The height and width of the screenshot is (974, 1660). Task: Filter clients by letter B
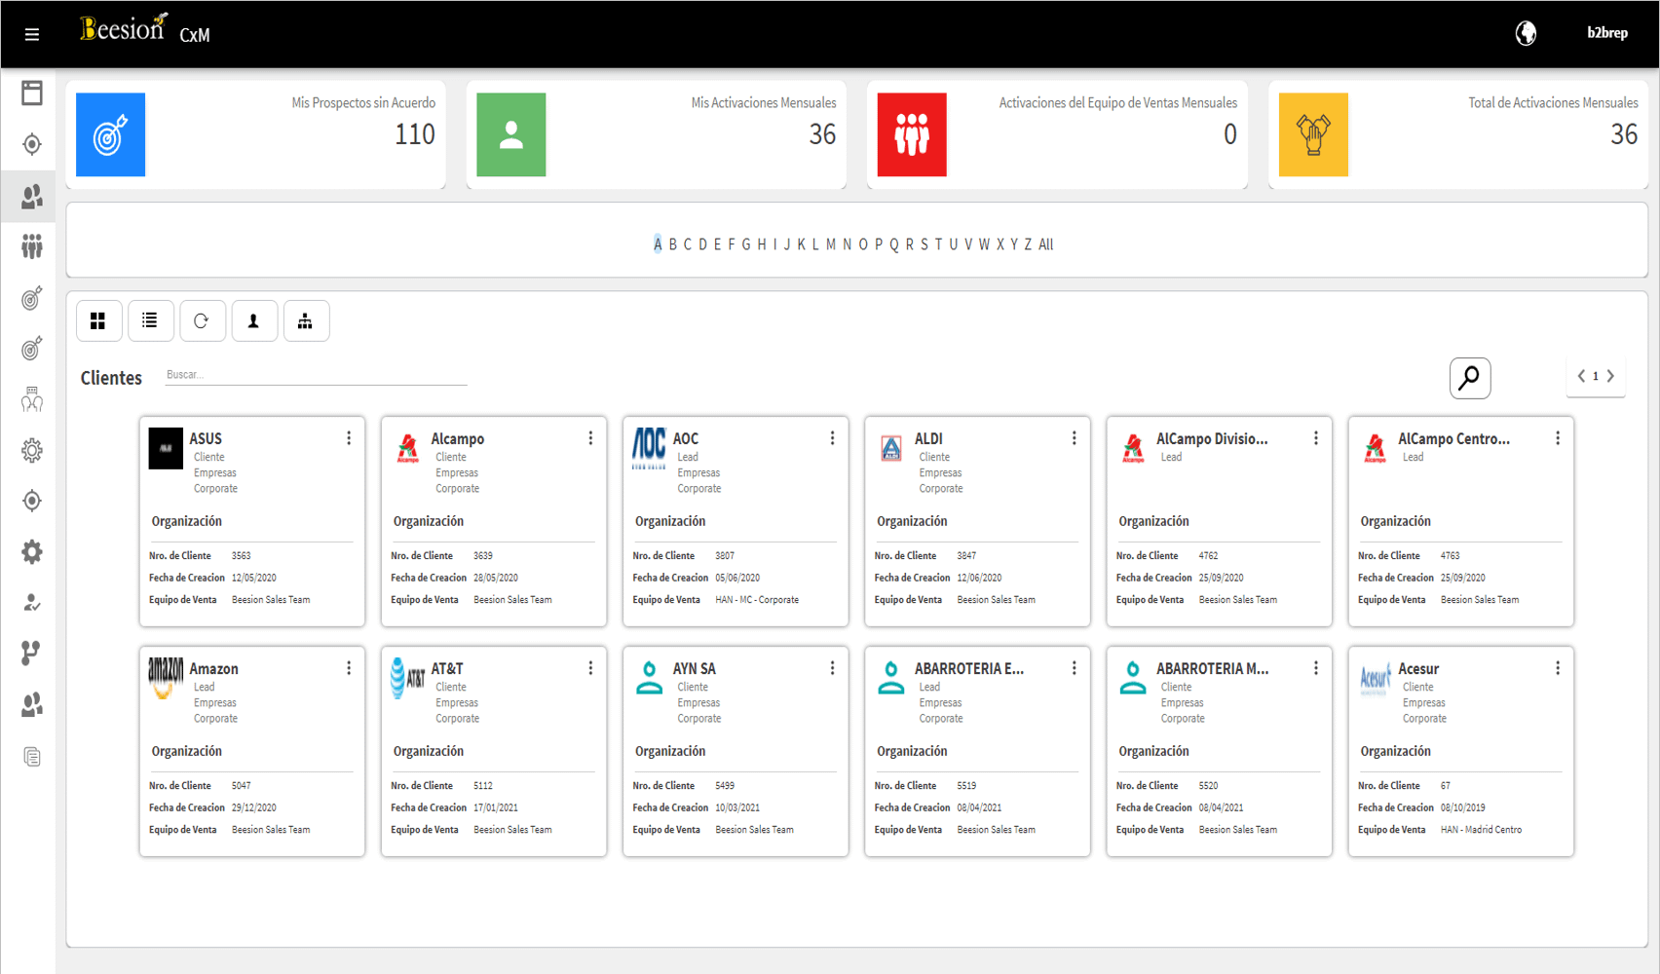pyautogui.click(x=672, y=244)
